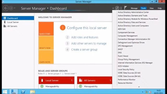The height and width of the screenshot is (94, 167).
Task: Open the Manage menu
Action: [134, 8]
